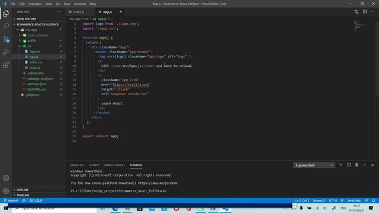This screenshot has height=213, width=379.
Task: Open the Run menu
Action: coord(67,4)
